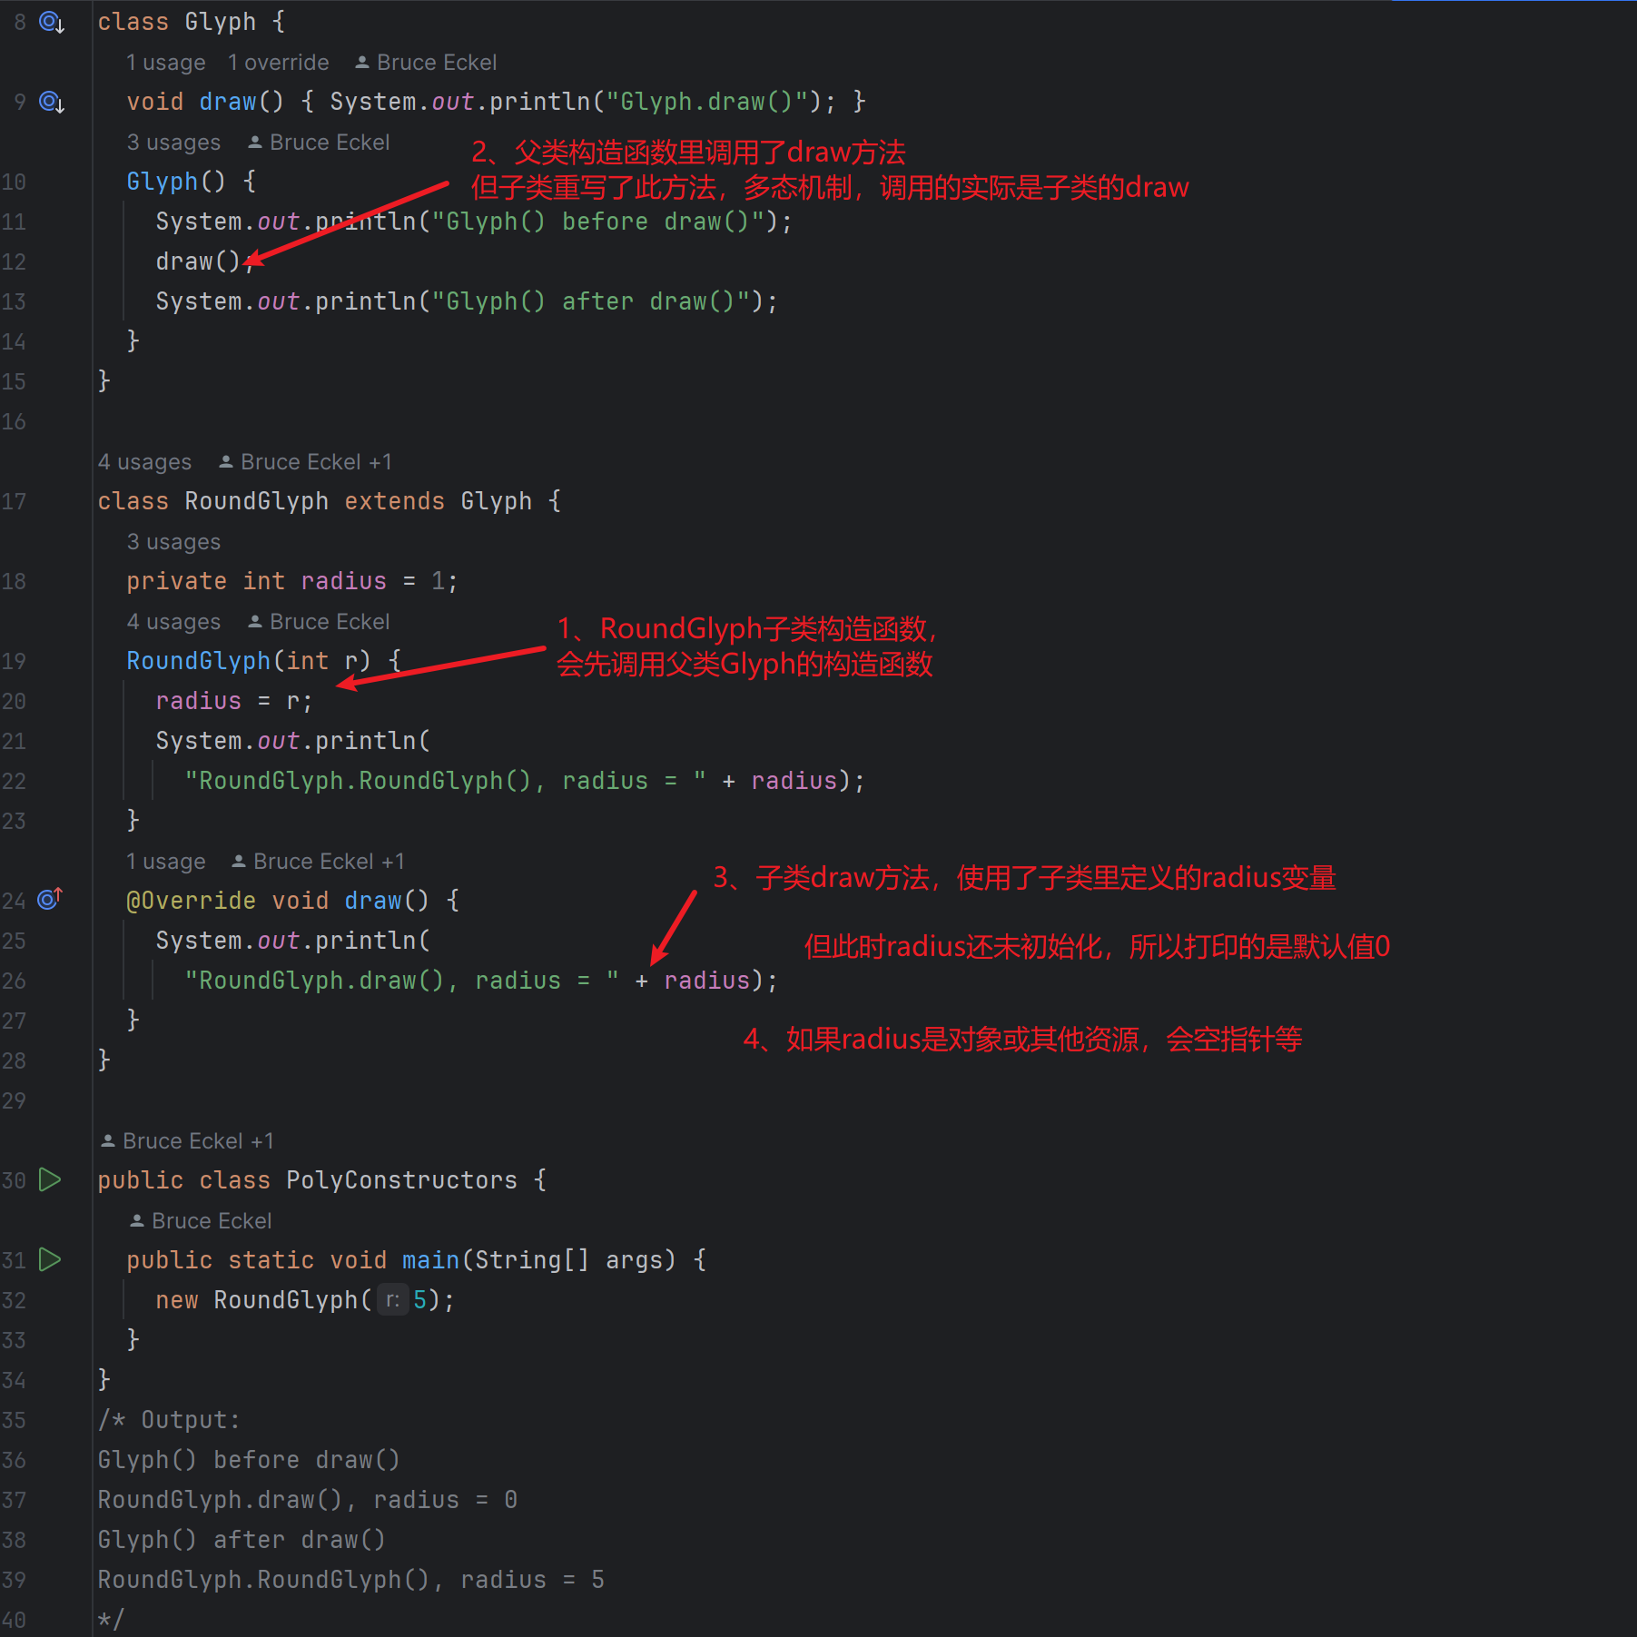
Task: Click the overridden-class gutter icon beside class Glyph
Action: tap(52, 22)
